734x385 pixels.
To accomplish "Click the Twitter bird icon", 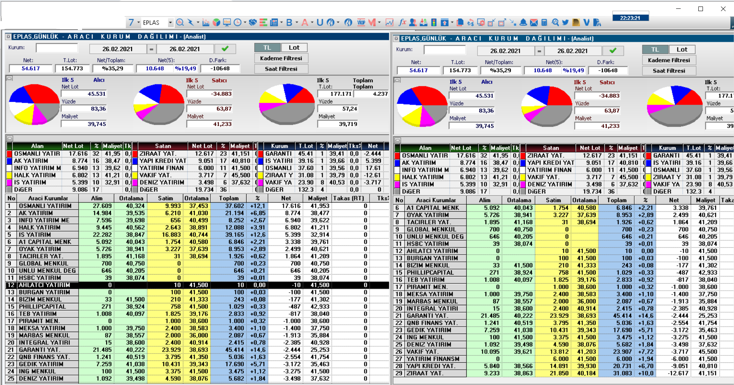I will (565, 23).
